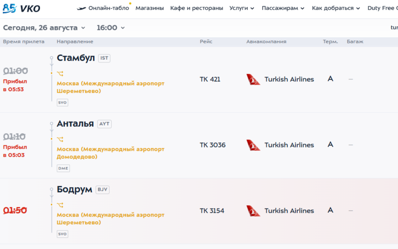Click the codeshare arrows icon under Бодрум

(60, 205)
